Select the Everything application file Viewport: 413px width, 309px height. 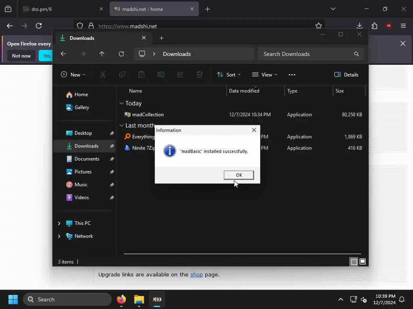pyautogui.click(x=143, y=137)
